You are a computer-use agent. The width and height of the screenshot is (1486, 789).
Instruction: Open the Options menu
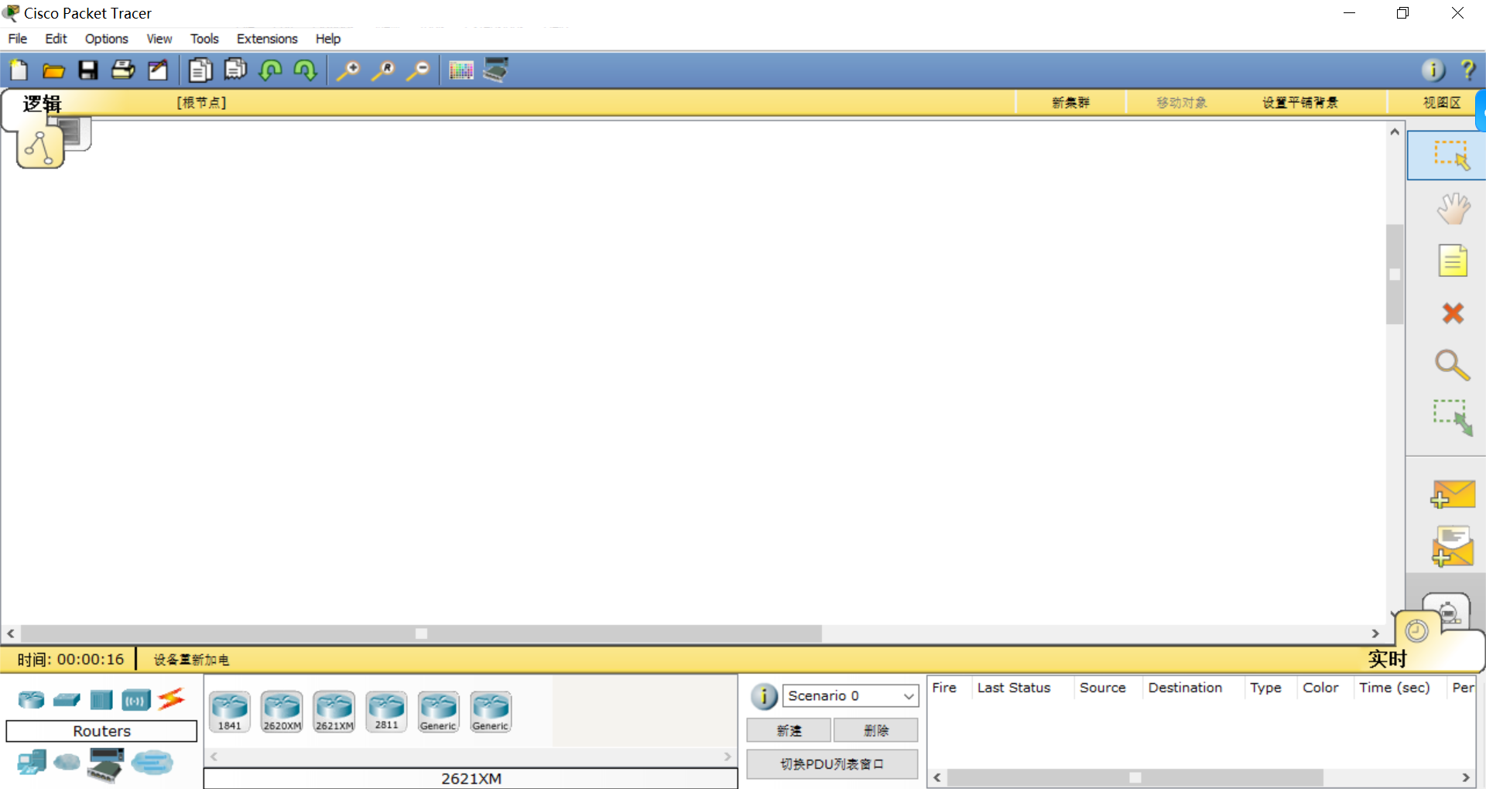pos(106,39)
